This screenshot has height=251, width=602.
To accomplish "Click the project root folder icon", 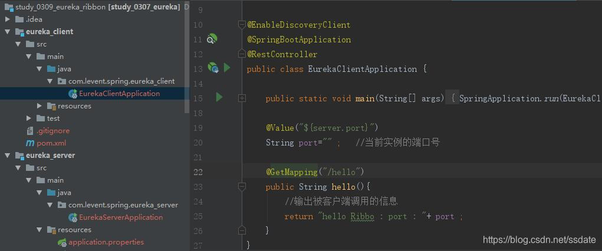I will [9, 7].
